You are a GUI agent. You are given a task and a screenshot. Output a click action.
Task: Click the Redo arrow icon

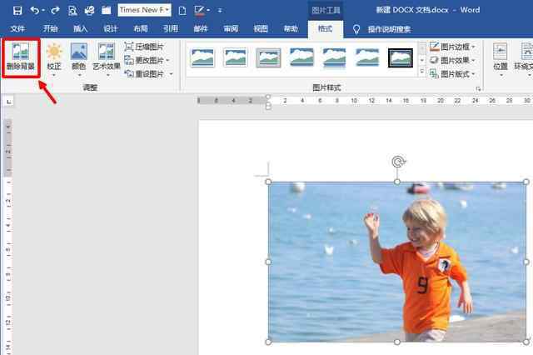click(x=55, y=10)
